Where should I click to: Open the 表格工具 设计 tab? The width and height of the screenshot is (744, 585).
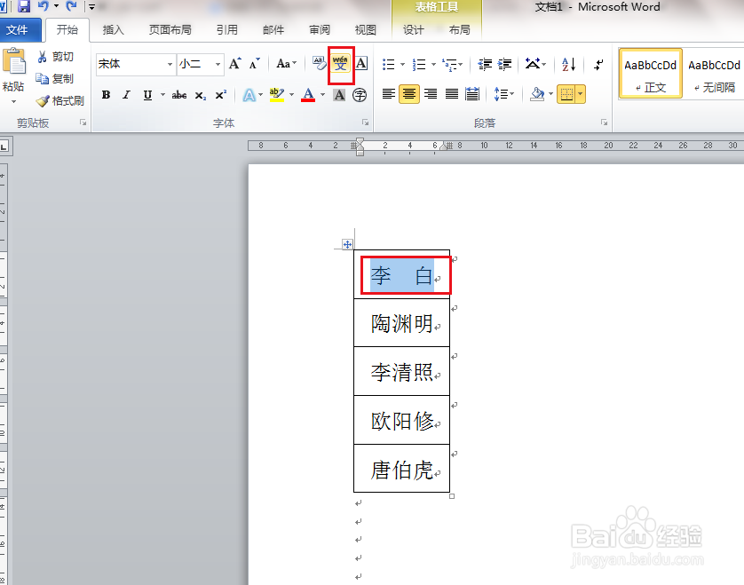pos(412,29)
